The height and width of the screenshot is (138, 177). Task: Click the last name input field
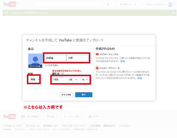(56, 58)
